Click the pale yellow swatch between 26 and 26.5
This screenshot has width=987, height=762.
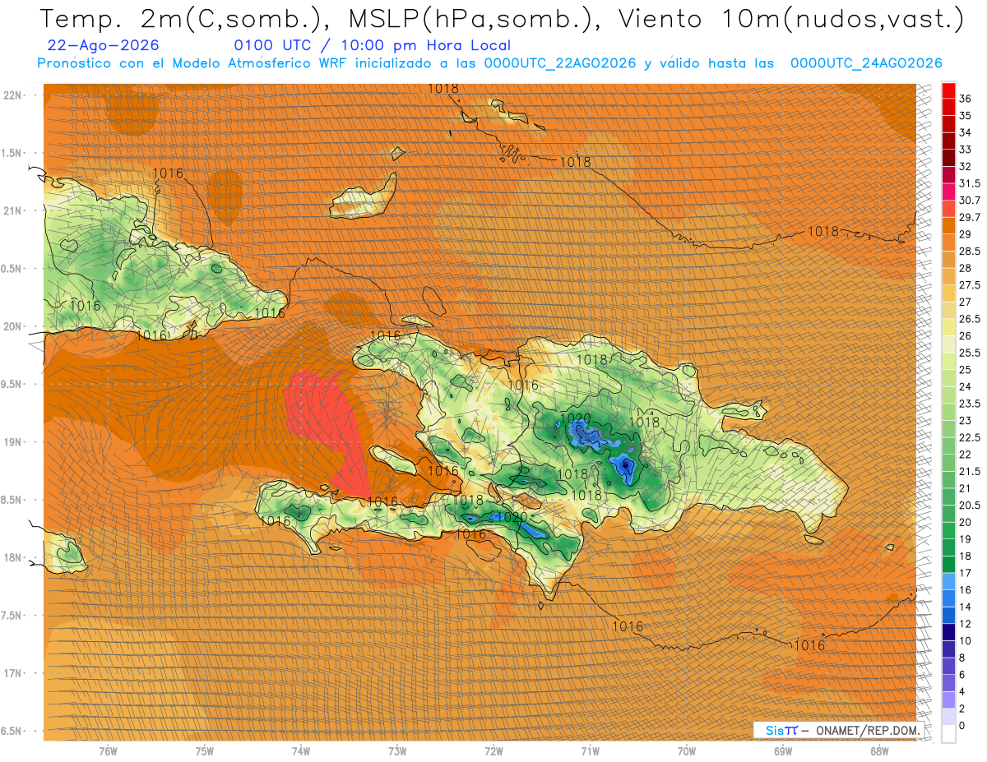click(948, 326)
